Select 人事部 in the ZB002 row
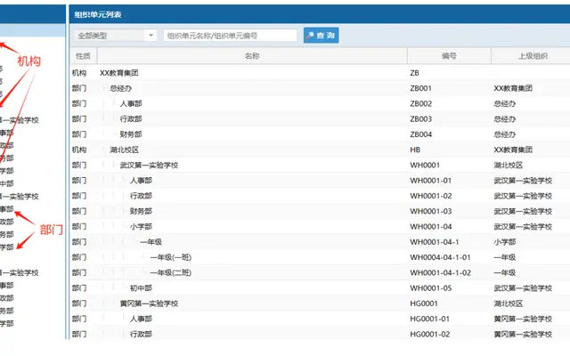This screenshot has width=570, height=356. pyautogui.click(x=131, y=103)
